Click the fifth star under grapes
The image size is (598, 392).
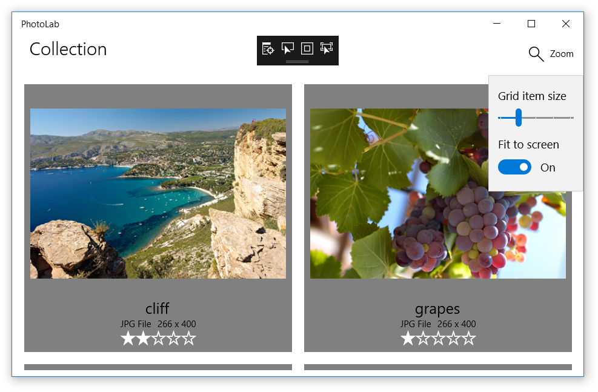468,338
